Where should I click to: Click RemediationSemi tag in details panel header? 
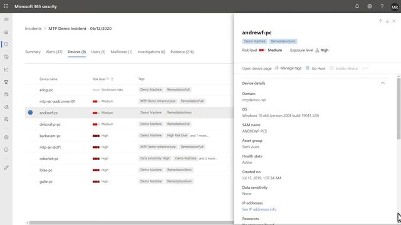(x=283, y=41)
